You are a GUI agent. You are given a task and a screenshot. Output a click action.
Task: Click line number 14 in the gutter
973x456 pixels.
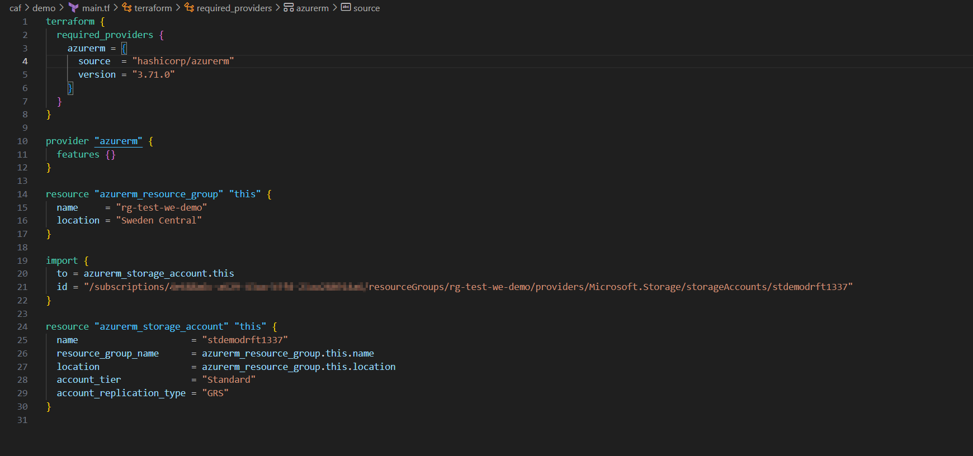[x=22, y=194]
